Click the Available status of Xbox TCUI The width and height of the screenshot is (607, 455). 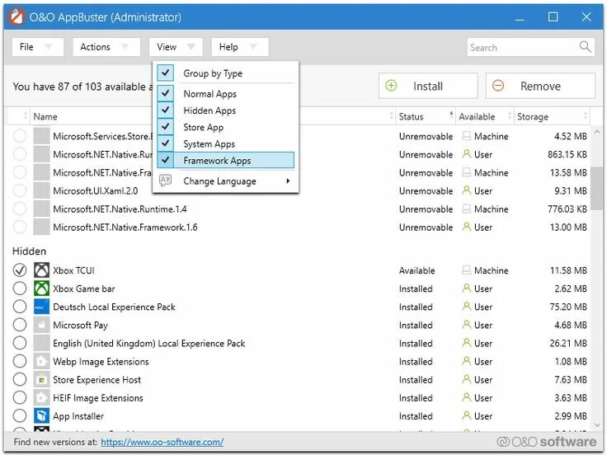point(417,270)
